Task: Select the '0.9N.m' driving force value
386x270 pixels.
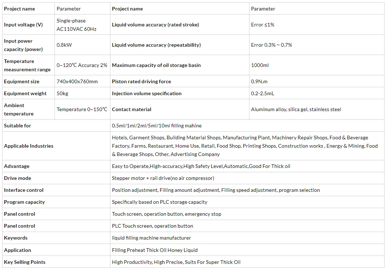Action: [259, 81]
